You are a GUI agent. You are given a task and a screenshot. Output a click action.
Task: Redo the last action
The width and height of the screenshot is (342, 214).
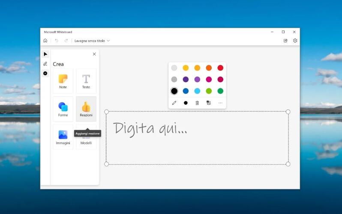point(66,41)
